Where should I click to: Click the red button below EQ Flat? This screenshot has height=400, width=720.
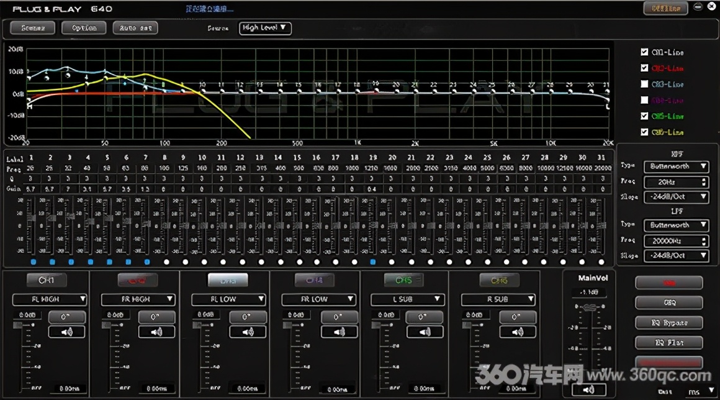click(669, 362)
